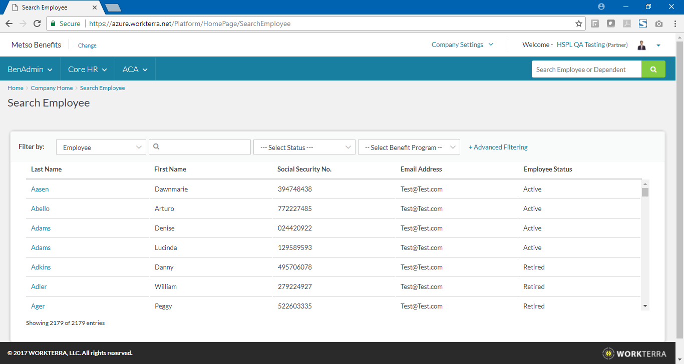Image resolution: width=684 pixels, height=364 pixels.
Task: Click SSN cell 495706078
Action: [x=295, y=267]
